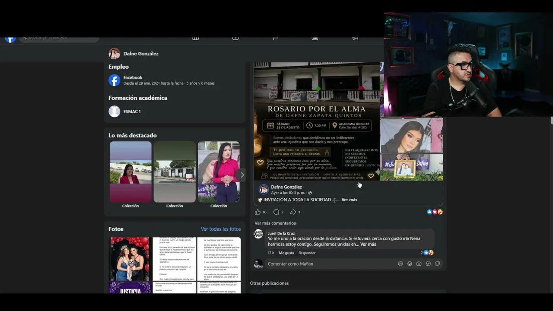
Task: Open Jusel De la Cruz's profile picture
Action: (x=258, y=234)
